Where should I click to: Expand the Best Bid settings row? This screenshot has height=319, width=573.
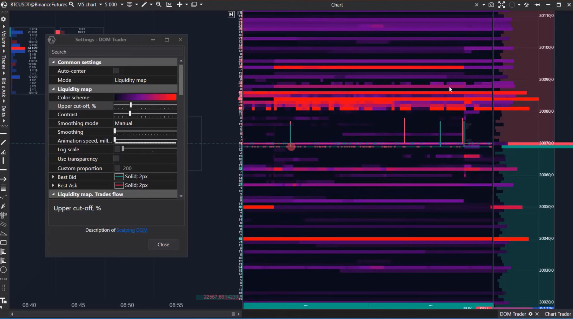tap(53, 177)
